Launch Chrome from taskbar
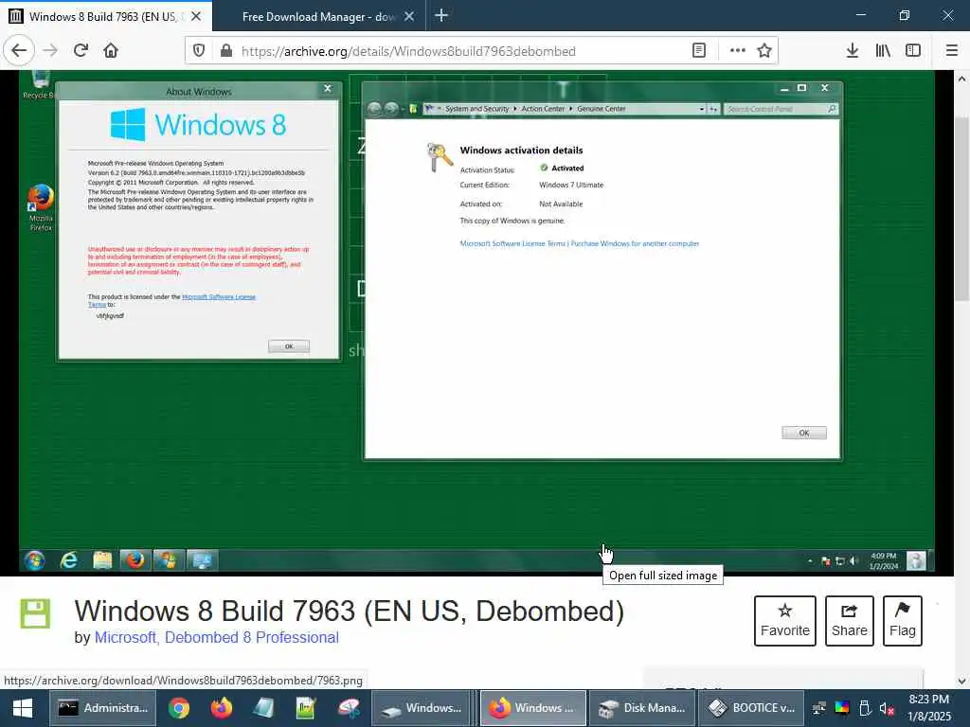 (179, 708)
